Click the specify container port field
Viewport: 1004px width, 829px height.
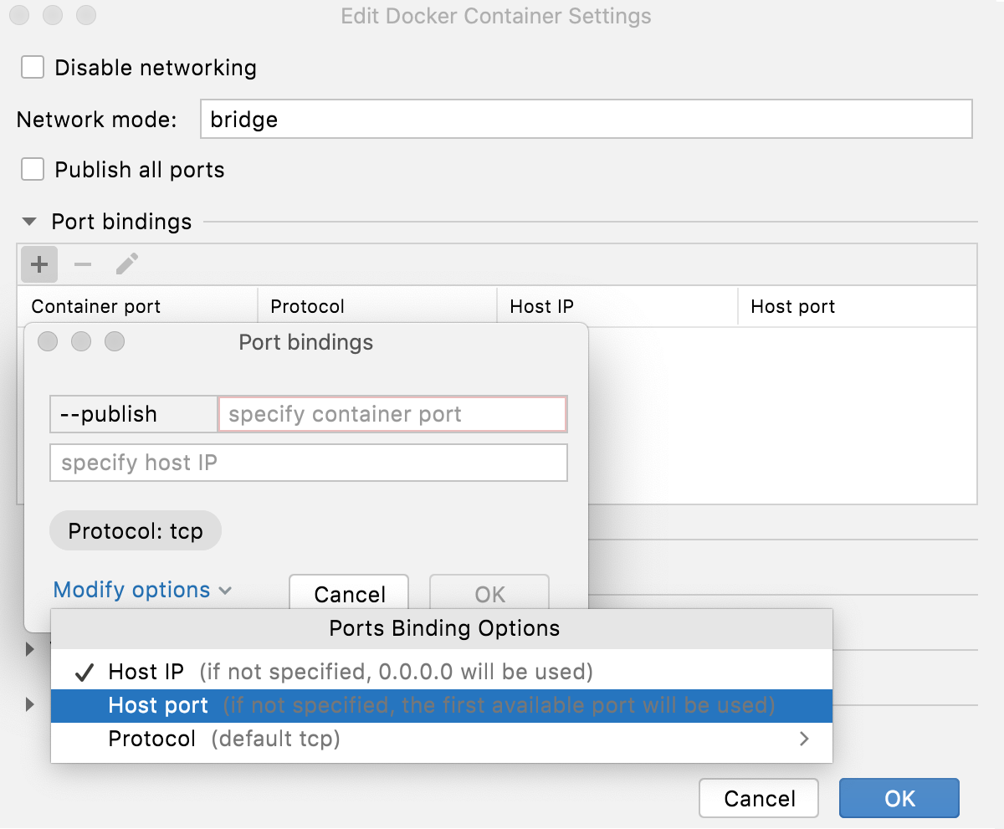[x=392, y=413]
